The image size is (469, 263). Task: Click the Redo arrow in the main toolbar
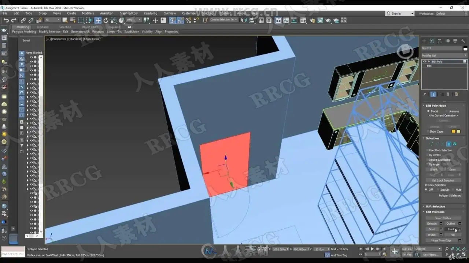click(14, 20)
